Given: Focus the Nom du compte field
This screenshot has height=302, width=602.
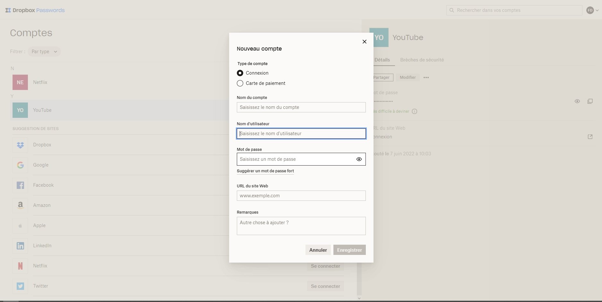Looking at the screenshot, I should tap(301, 107).
